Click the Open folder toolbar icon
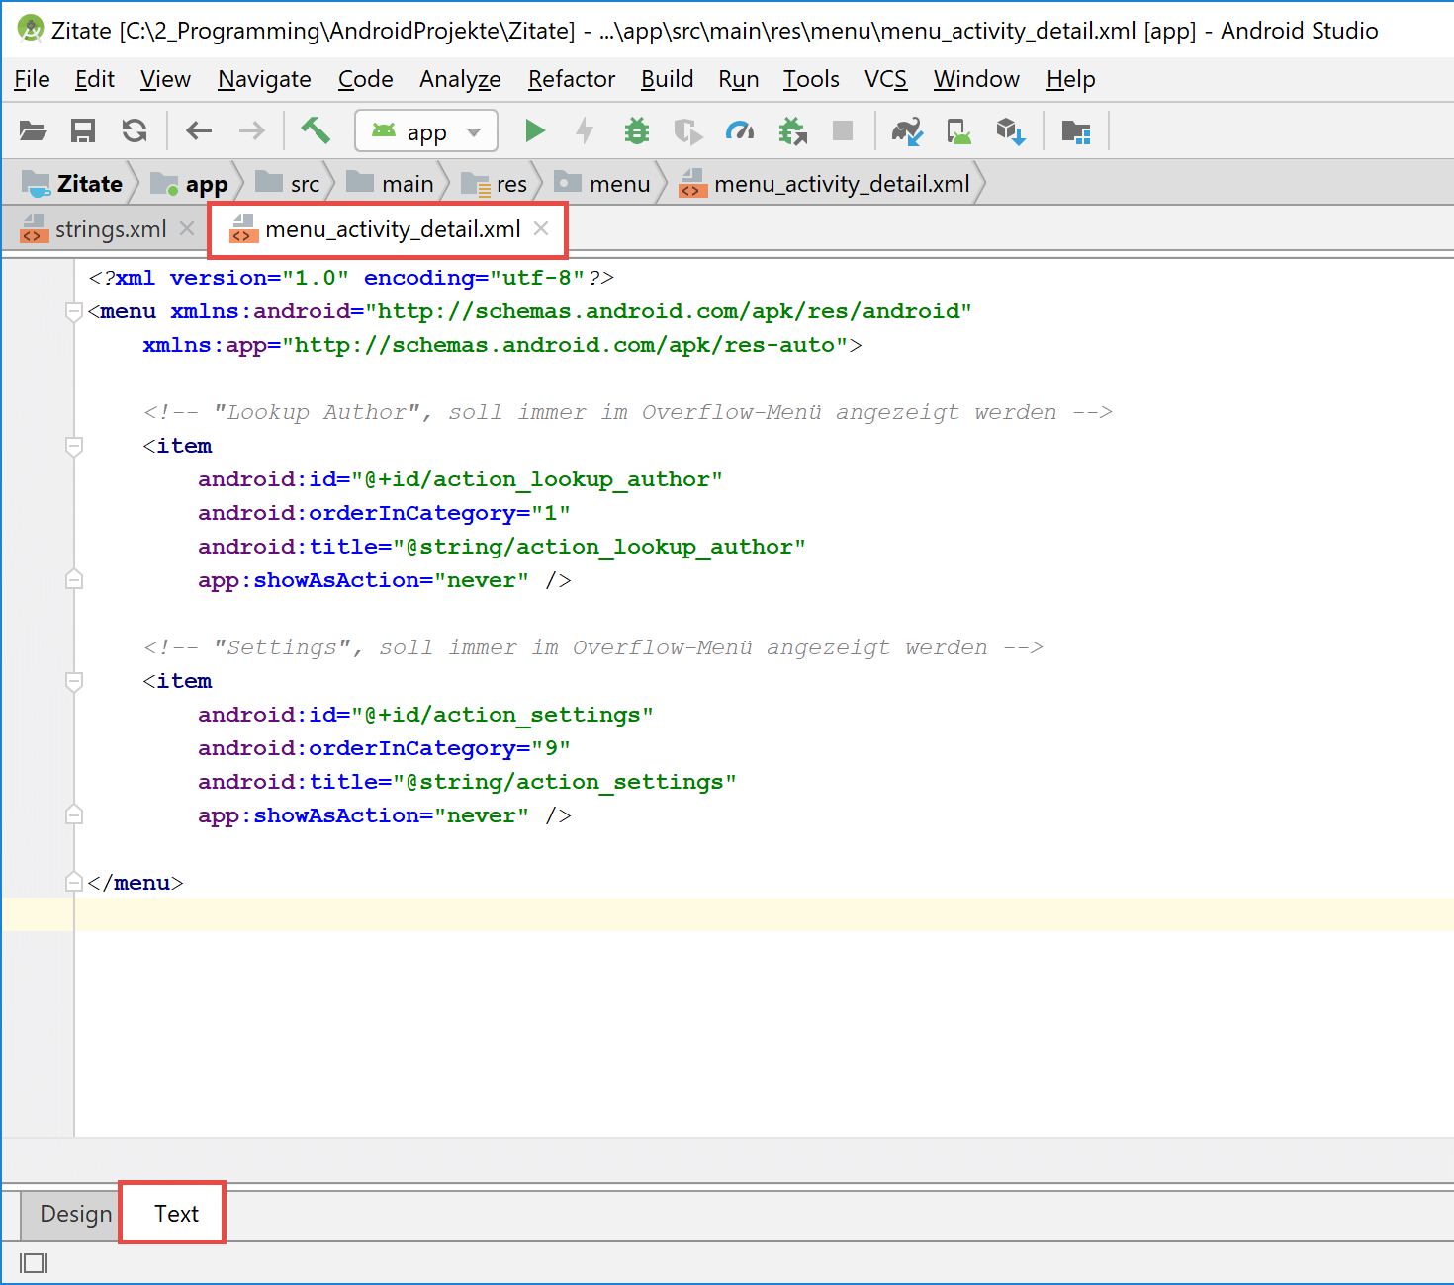 (x=33, y=130)
